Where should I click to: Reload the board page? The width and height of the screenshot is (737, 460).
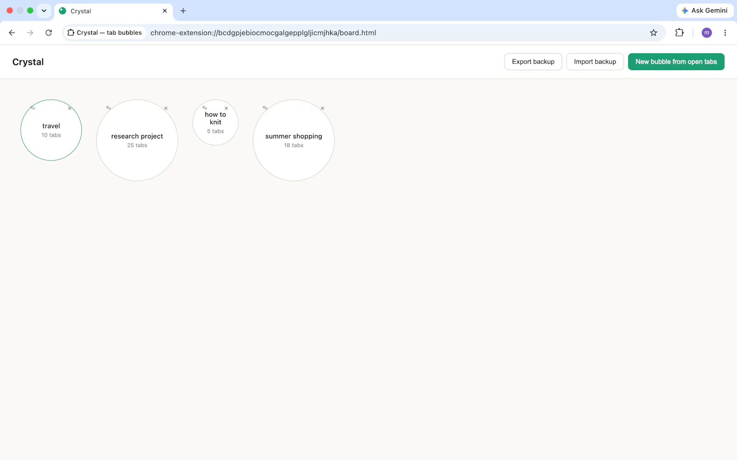pos(48,33)
